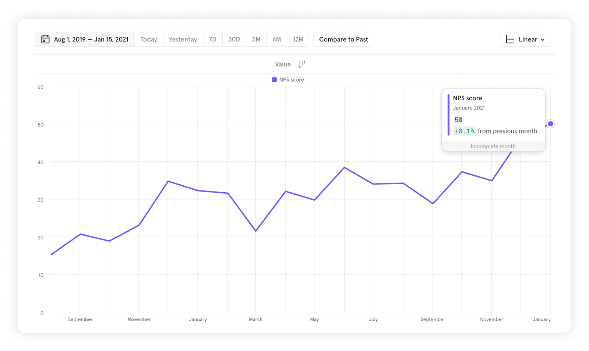Click the 60 y-axis label
589x351 pixels.
[x=40, y=87]
